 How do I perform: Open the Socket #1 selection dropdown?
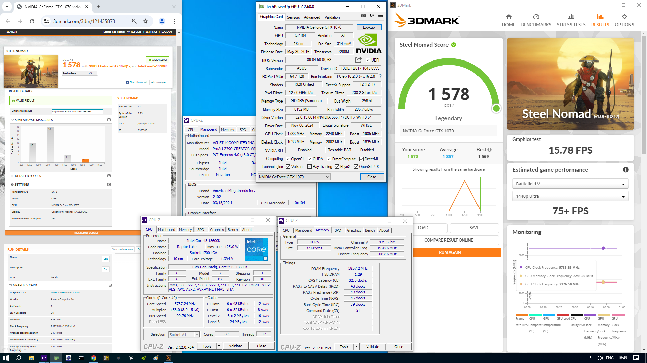184,335
